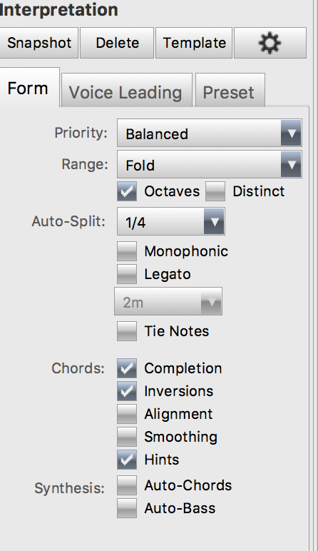Enable the Tie Notes checkbox

pyautogui.click(x=127, y=331)
